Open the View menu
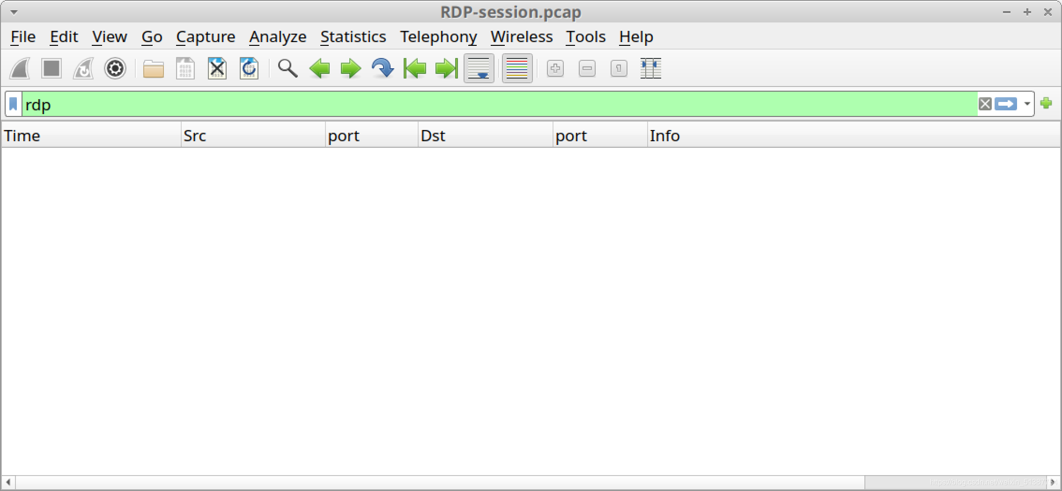The width and height of the screenshot is (1062, 491). tap(110, 37)
